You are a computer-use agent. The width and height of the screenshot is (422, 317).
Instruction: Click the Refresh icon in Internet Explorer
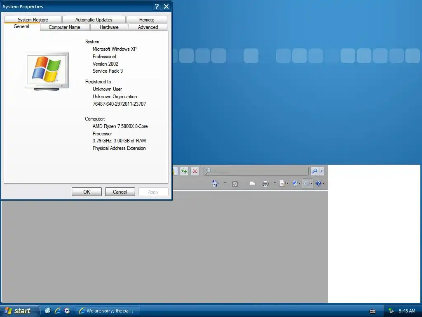(x=184, y=171)
